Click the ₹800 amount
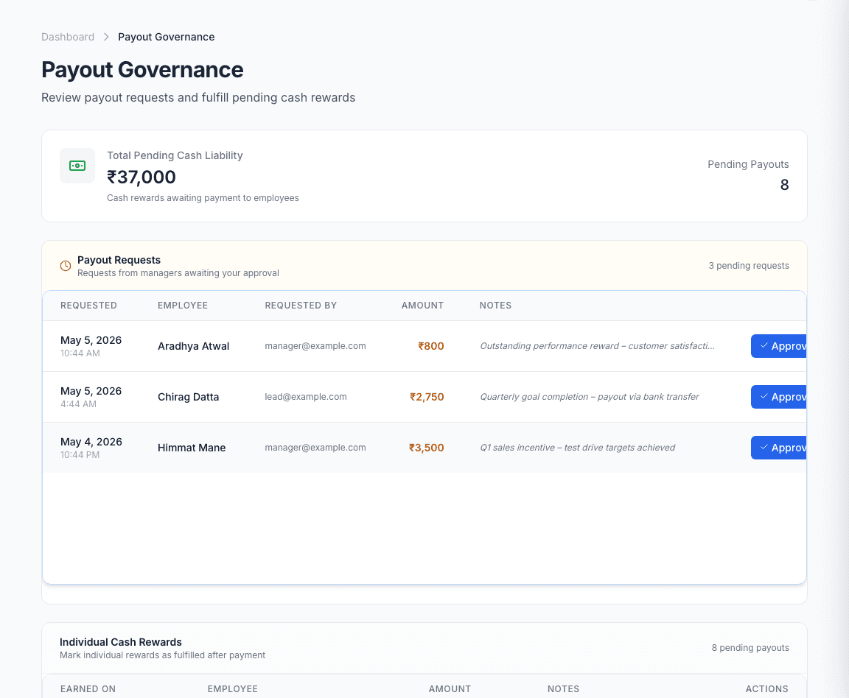 pos(431,346)
